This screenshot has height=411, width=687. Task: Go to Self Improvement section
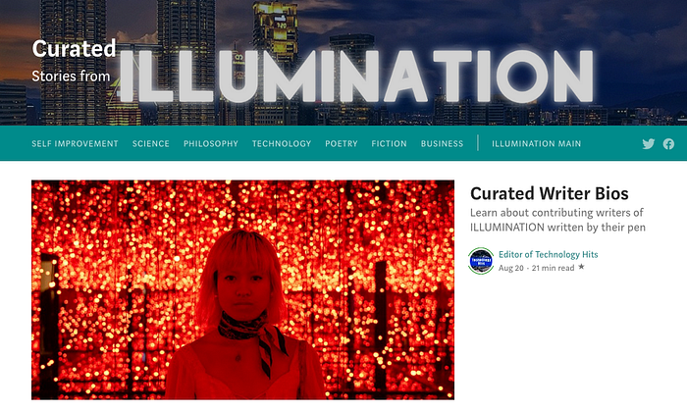coord(75,143)
